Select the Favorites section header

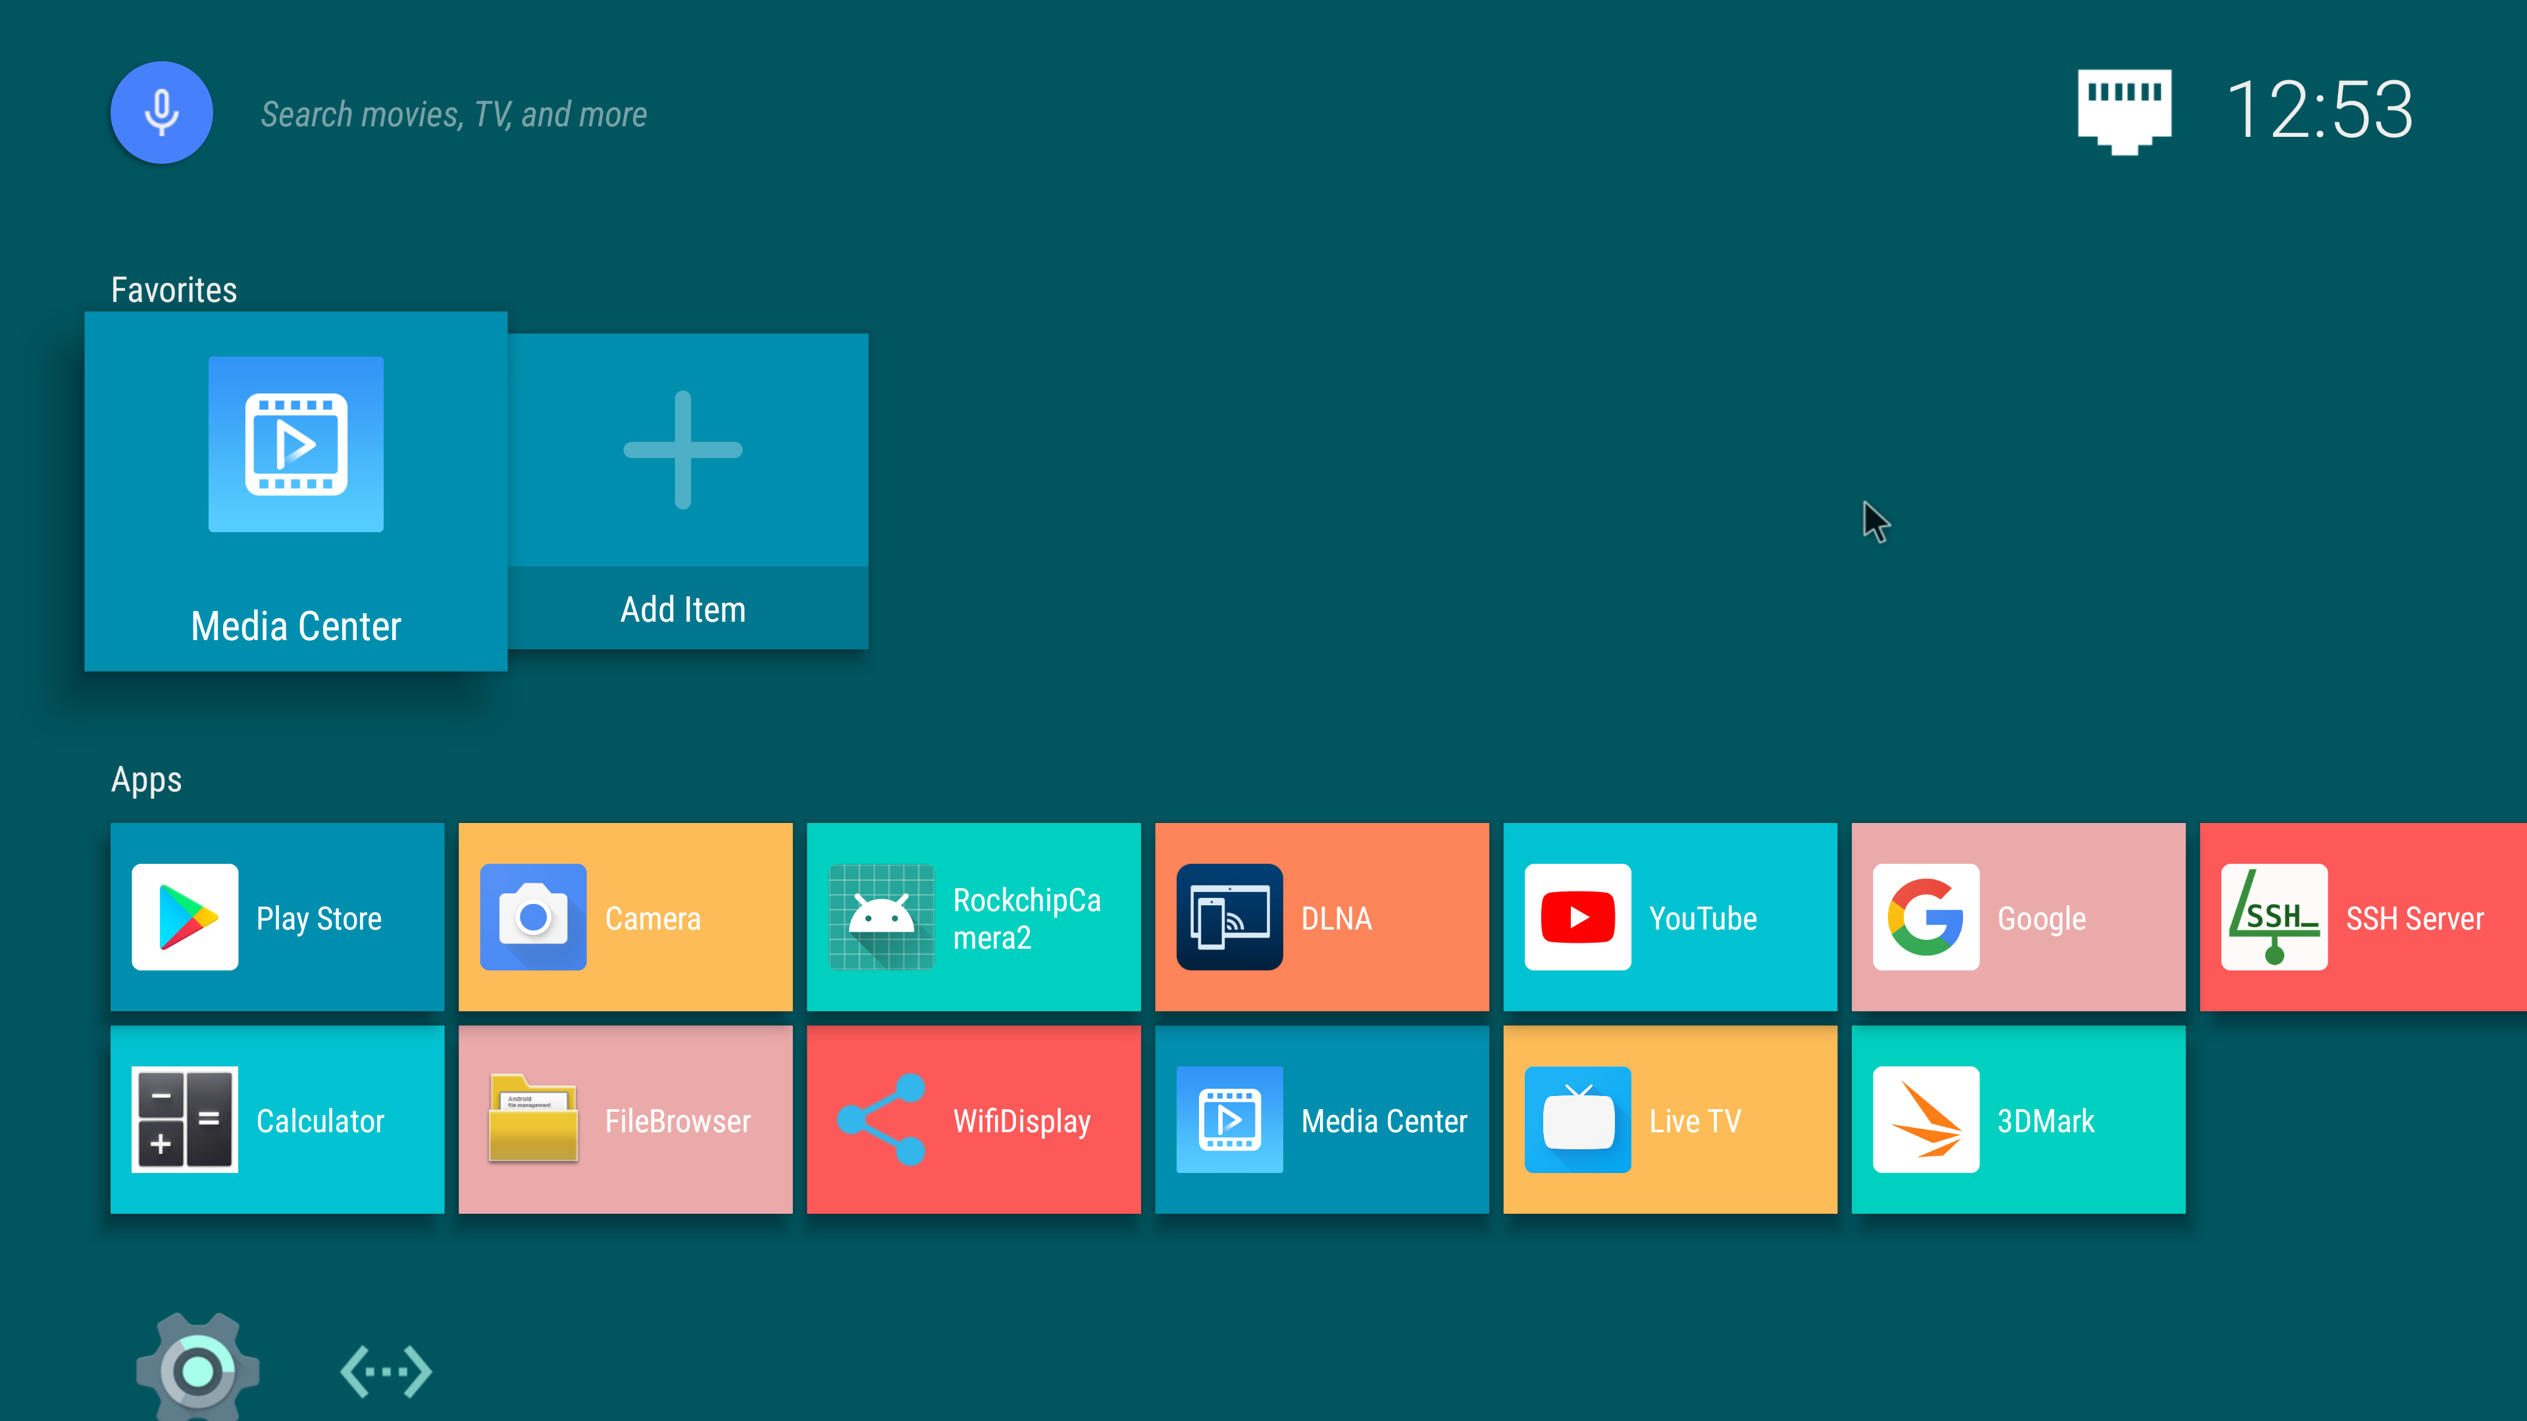click(x=174, y=290)
